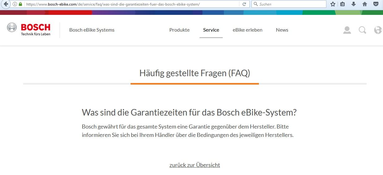The width and height of the screenshot is (383, 175).
Task: Open site information via the info icon
Action: pos(15,4)
